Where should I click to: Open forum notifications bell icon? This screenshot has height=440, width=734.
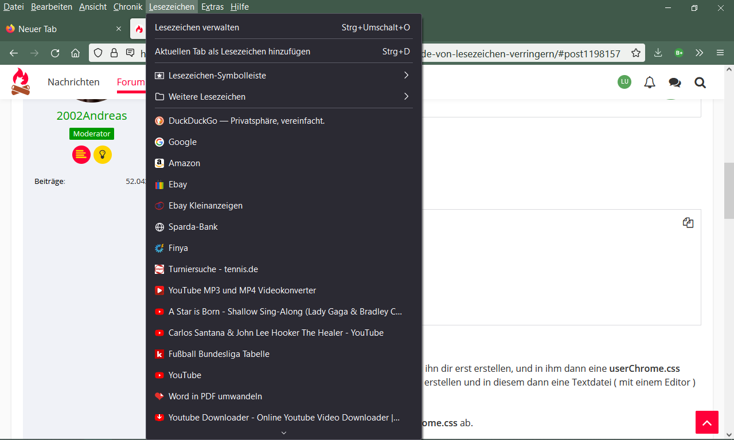pos(649,82)
